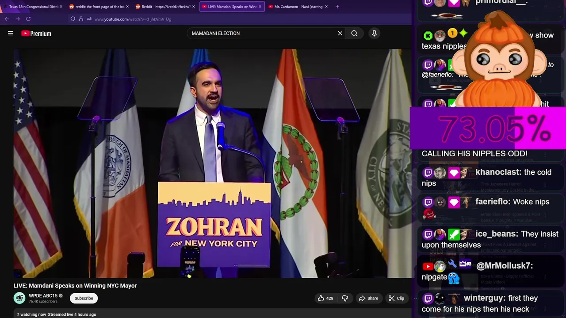
Task: Go forward with the browser forward arrow
Action: pyautogui.click(x=18, y=19)
